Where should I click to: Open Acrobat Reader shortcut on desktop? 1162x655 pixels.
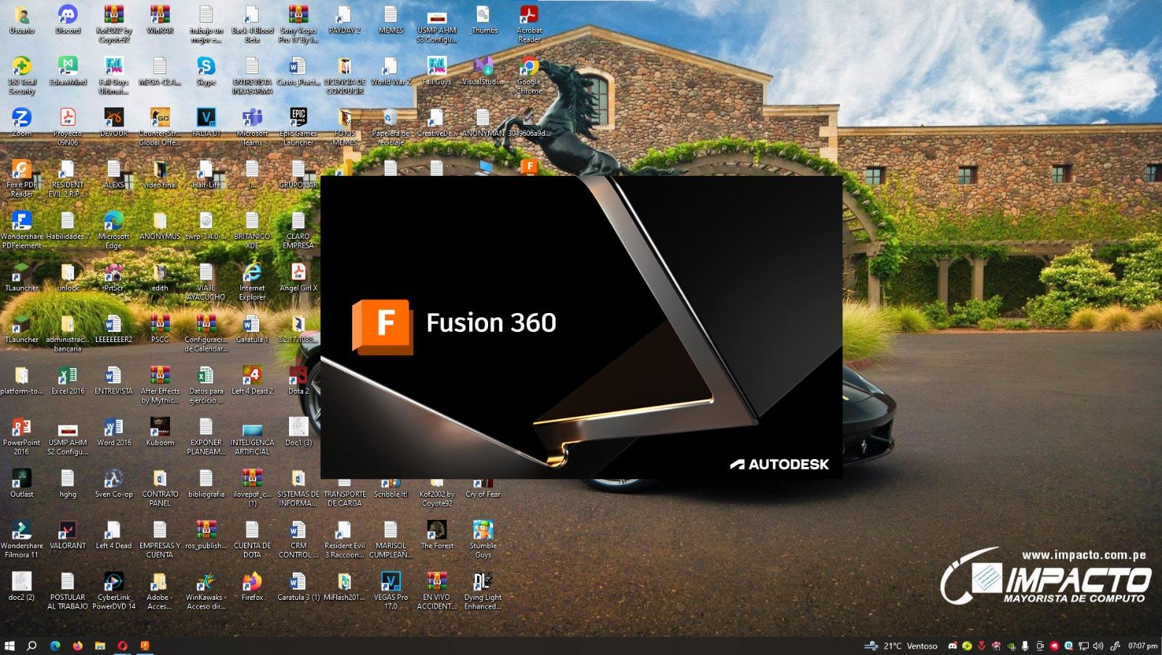(x=529, y=24)
